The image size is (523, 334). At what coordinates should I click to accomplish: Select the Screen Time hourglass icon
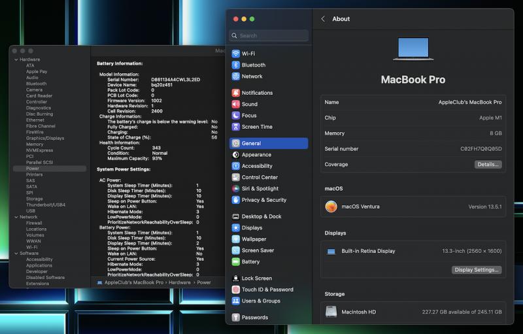click(x=236, y=127)
